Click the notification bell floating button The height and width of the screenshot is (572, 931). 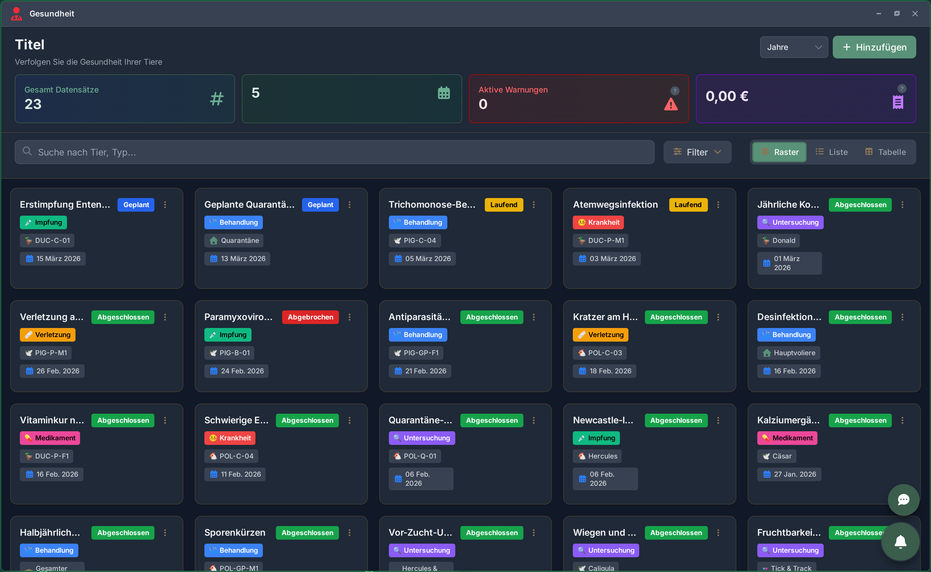(x=900, y=542)
